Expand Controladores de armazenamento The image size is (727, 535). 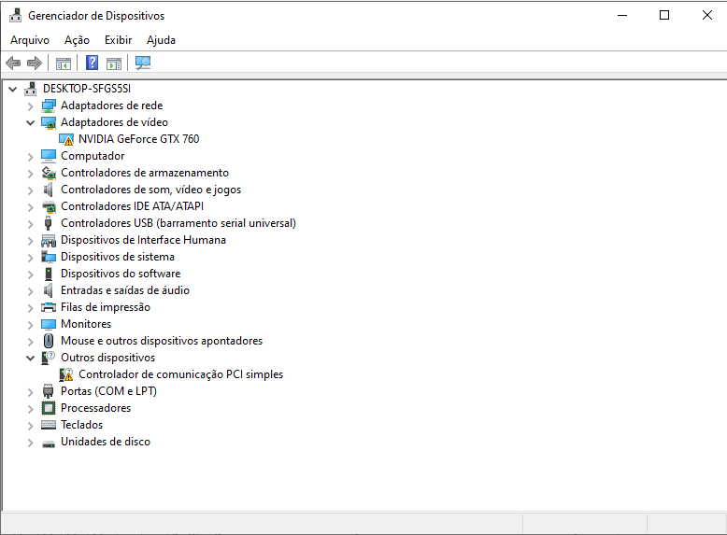tap(31, 174)
